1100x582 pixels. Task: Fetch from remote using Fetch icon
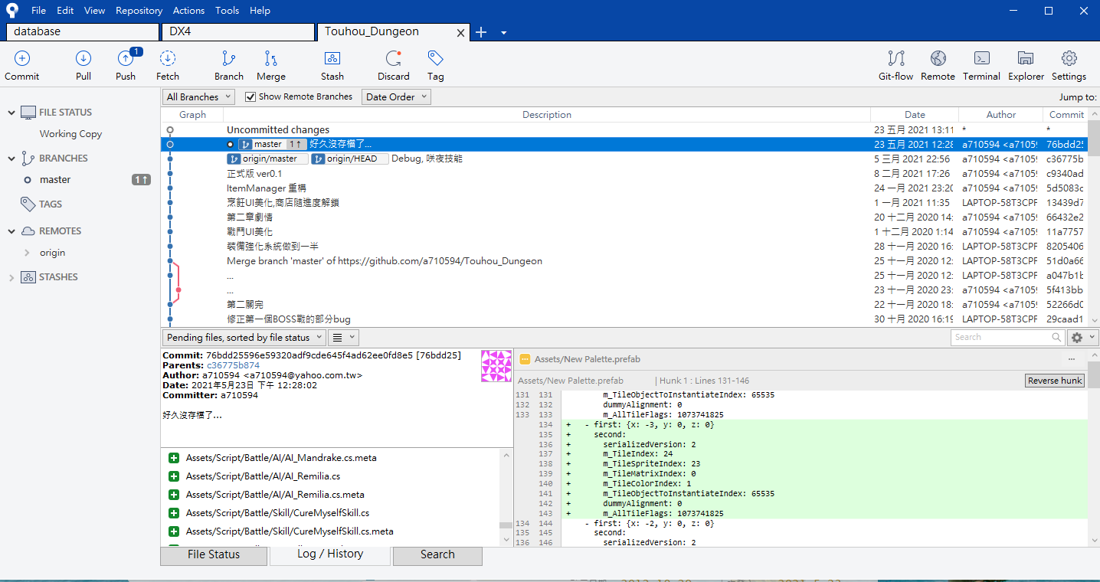167,58
